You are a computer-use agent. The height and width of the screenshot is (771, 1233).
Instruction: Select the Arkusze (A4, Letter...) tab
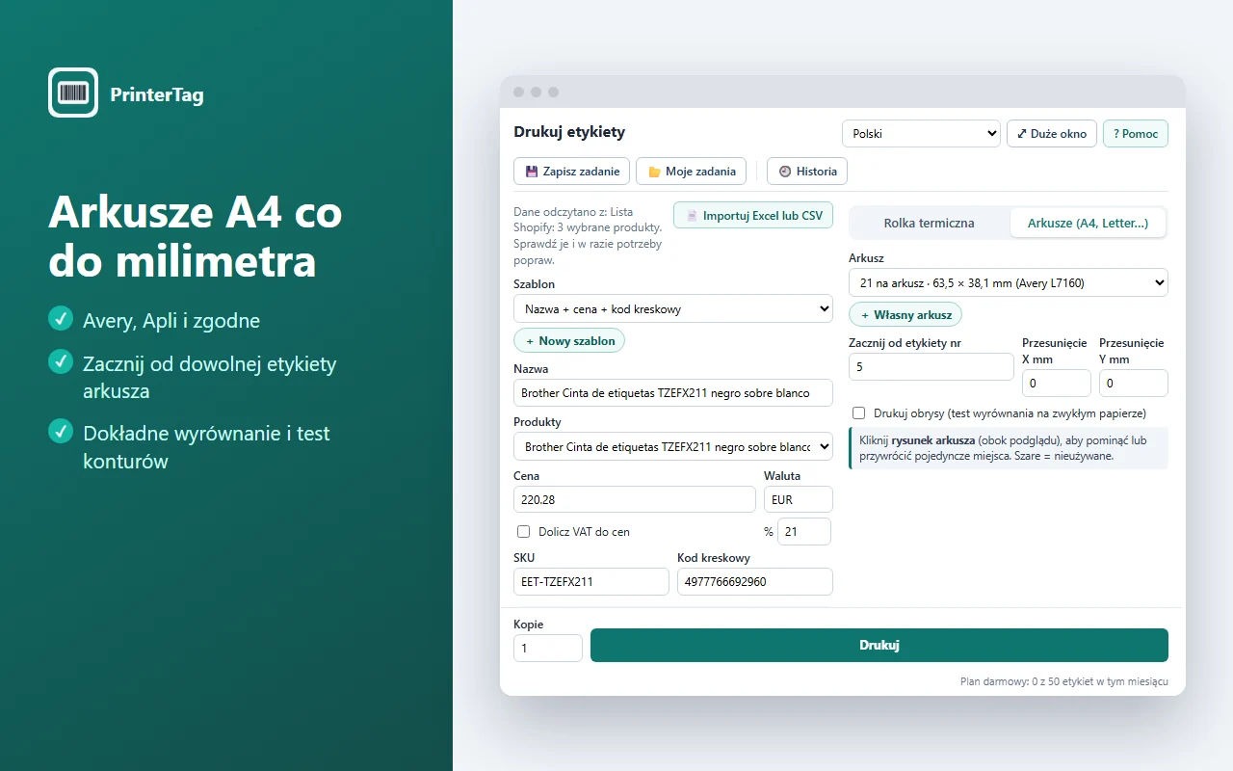point(1088,223)
